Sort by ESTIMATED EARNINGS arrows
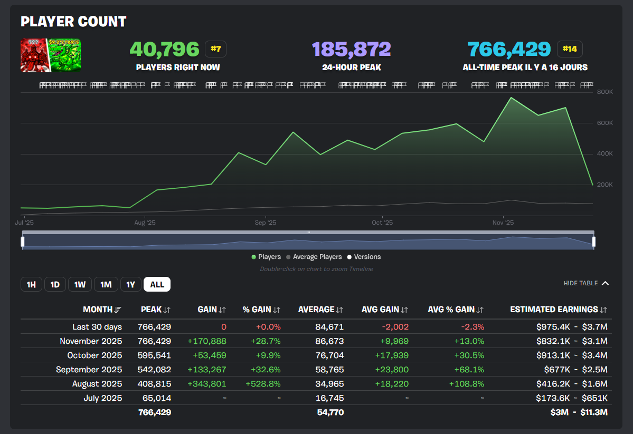633x434 pixels. [x=603, y=310]
